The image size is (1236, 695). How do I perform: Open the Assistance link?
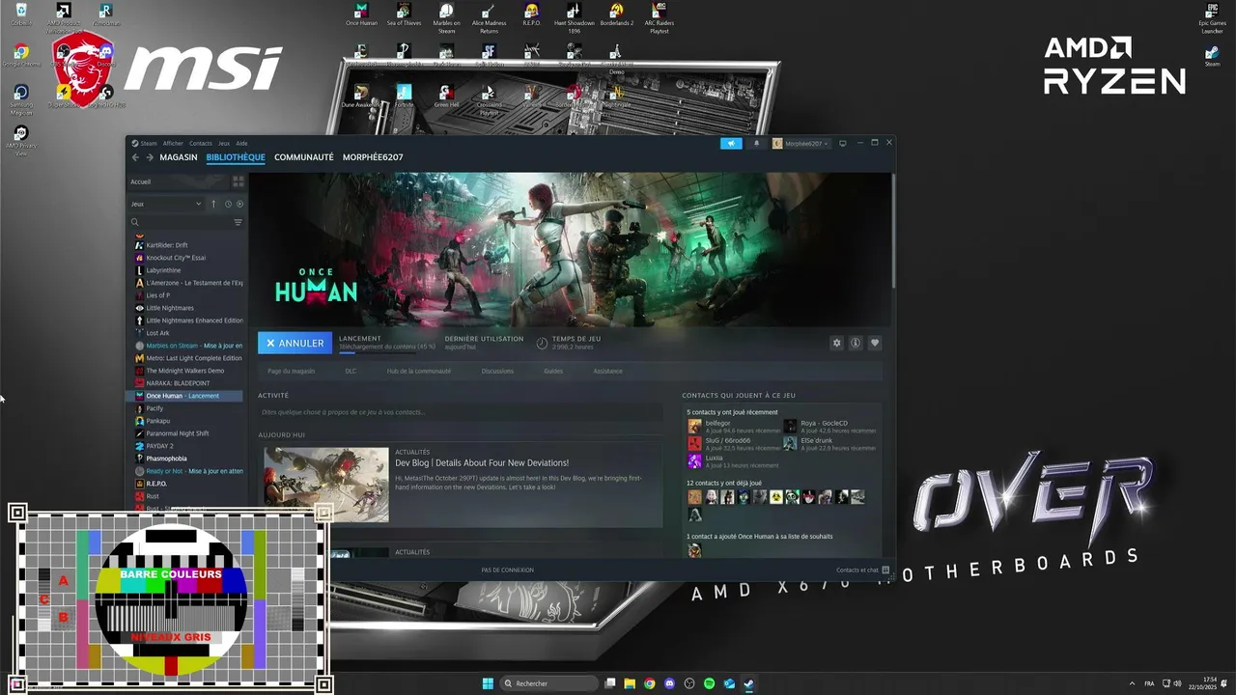(x=607, y=371)
